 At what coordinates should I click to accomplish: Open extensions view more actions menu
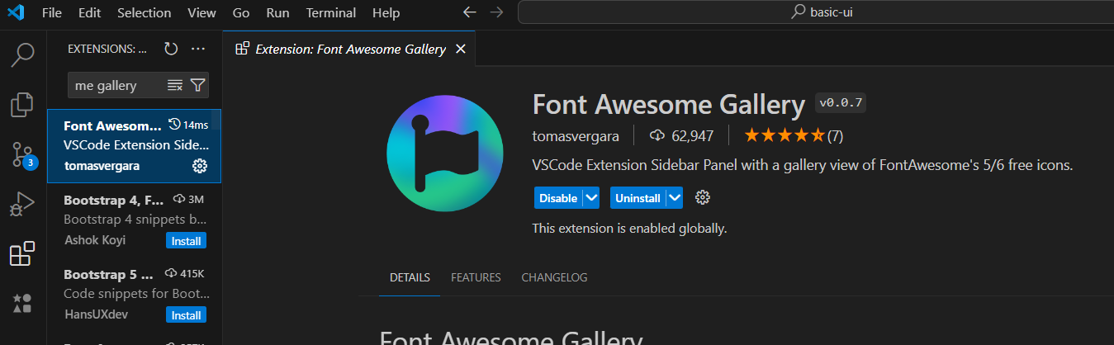point(198,49)
